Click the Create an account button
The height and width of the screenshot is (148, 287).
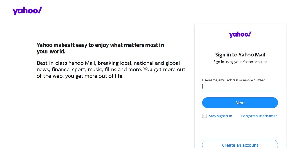[x=240, y=145]
